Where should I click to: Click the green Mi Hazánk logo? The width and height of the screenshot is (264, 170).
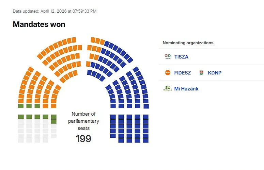click(x=167, y=89)
